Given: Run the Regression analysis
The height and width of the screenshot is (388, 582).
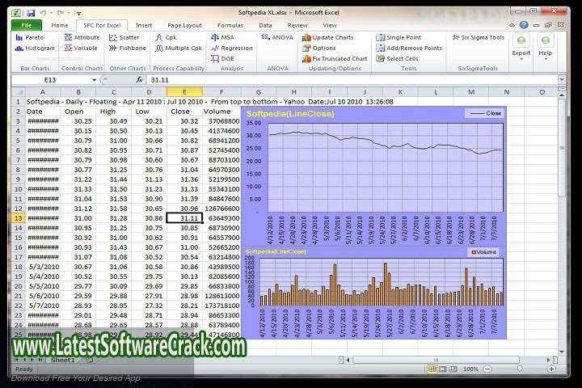Looking at the screenshot, I should click(x=232, y=48).
